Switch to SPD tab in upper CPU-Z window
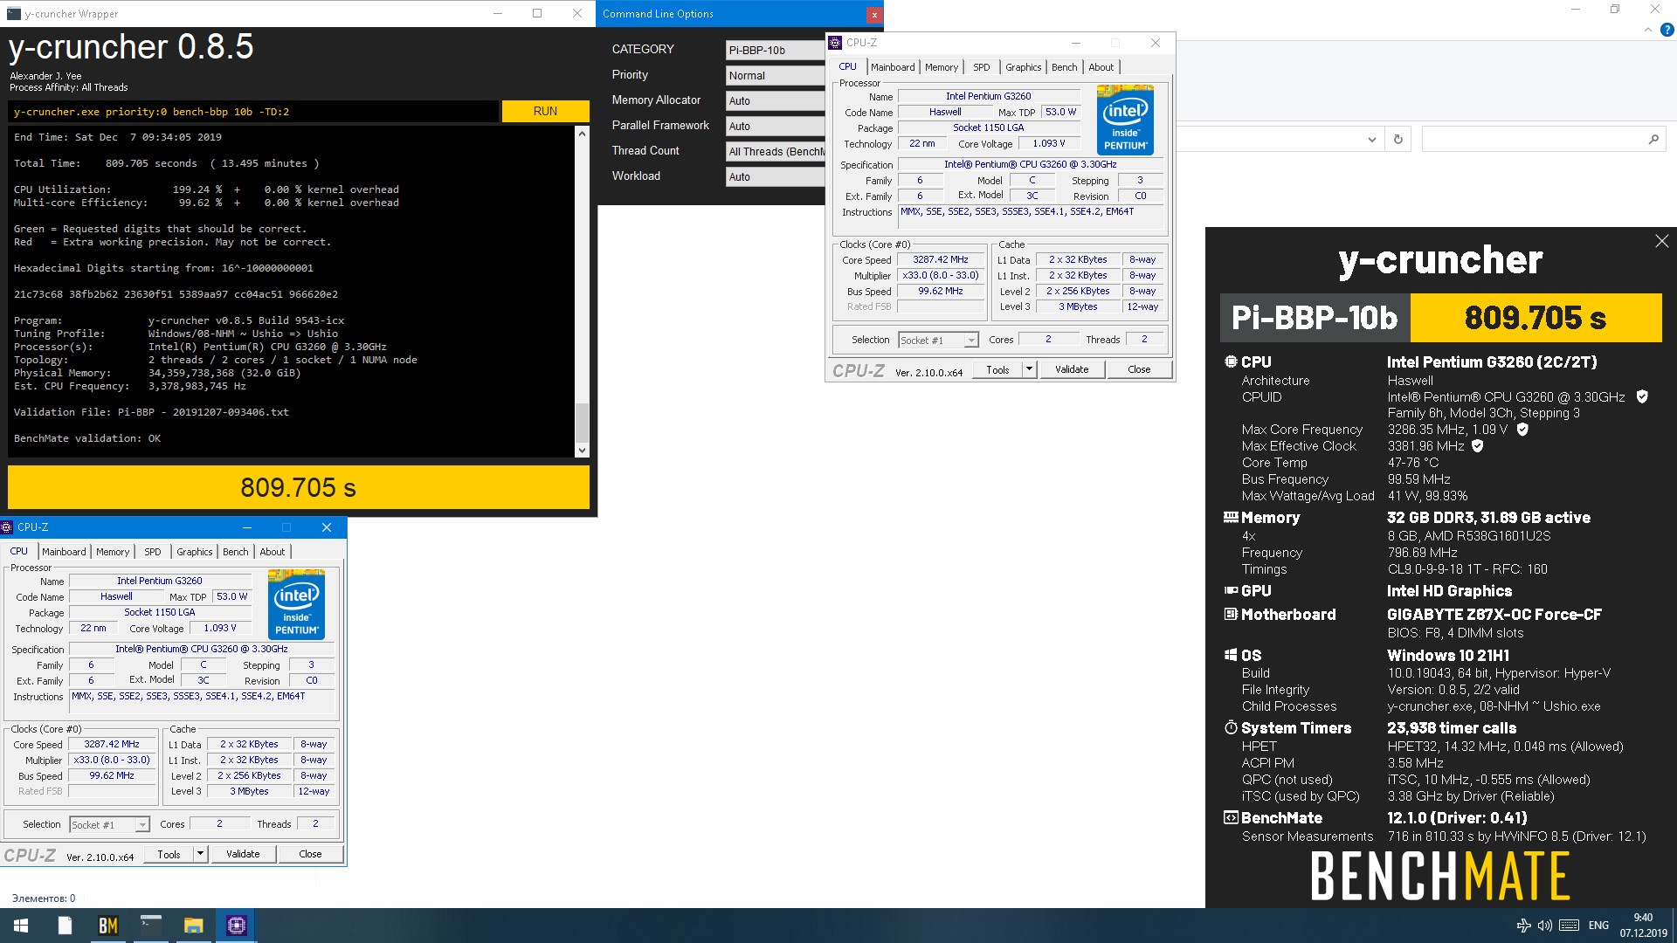This screenshot has width=1677, height=943. 982,67
